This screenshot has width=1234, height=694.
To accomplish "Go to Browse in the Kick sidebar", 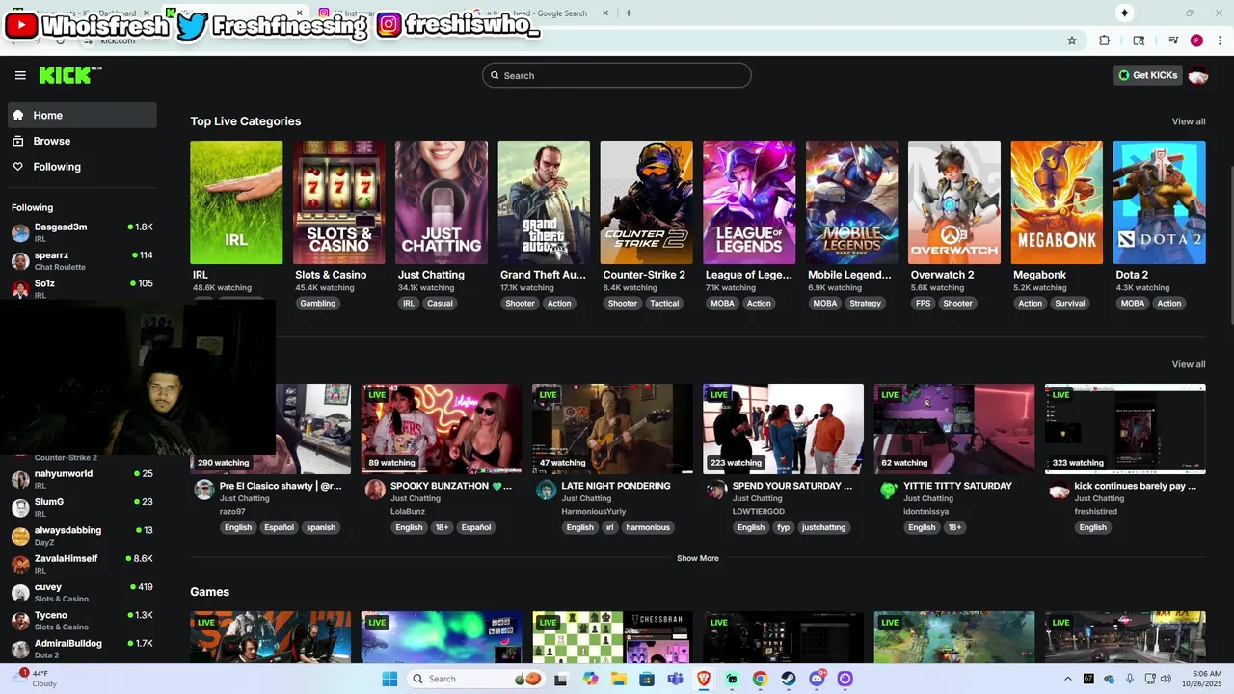I will [82, 141].
